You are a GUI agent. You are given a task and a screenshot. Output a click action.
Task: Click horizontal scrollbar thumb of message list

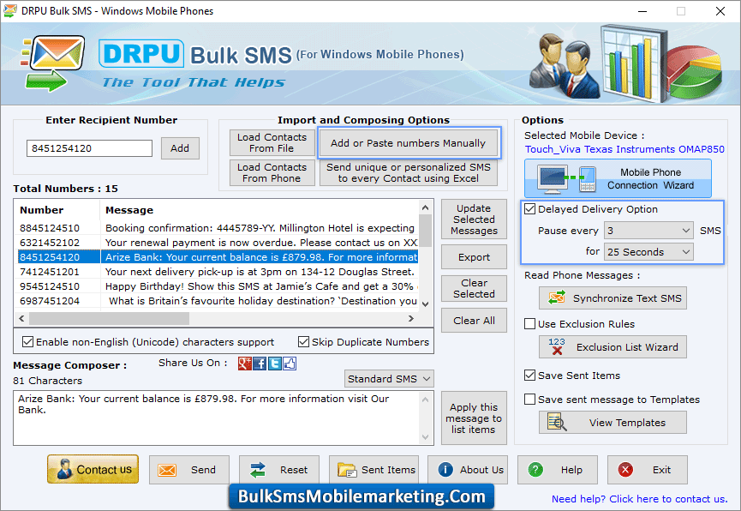109,319
